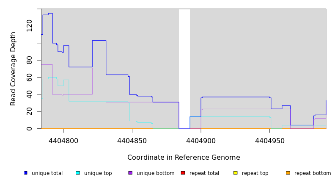Select the "repeat bottom" legend label
Viewport: 335px width, 183px height.
pos(313,173)
